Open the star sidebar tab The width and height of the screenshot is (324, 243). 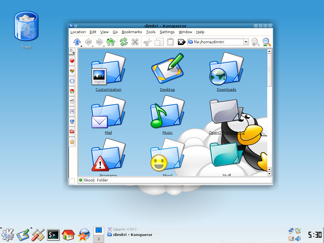pos(72,142)
